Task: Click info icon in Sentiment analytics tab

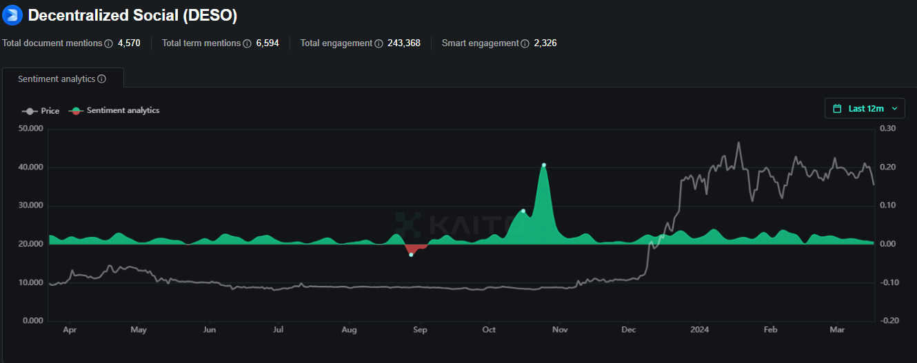Action: 102,79
